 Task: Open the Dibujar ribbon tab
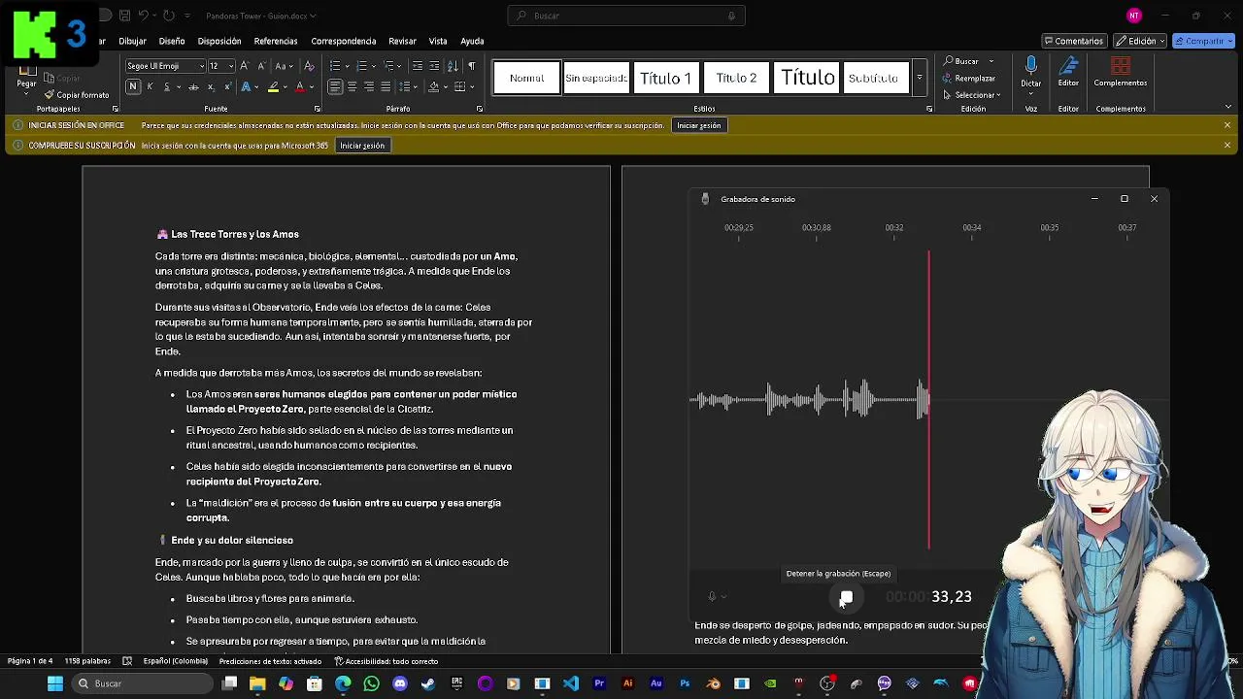132,41
